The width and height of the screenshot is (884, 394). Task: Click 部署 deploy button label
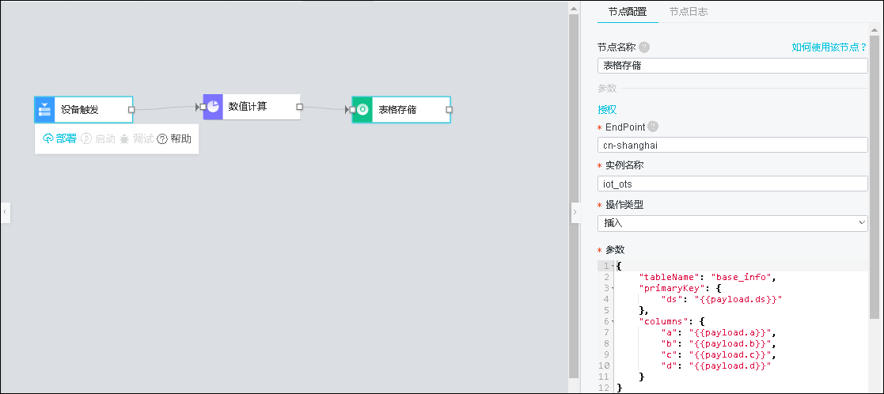point(66,138)
